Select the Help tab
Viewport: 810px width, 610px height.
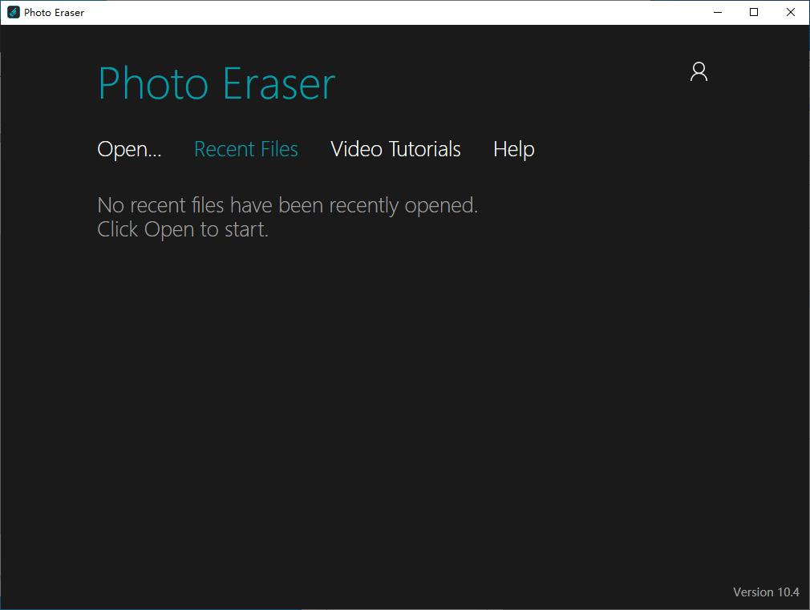[513, 149]
